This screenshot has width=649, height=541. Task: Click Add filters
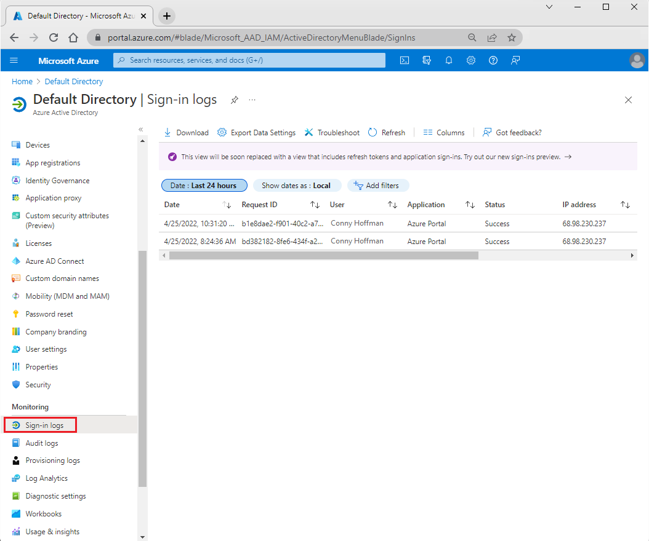click(x=377, y=186)
